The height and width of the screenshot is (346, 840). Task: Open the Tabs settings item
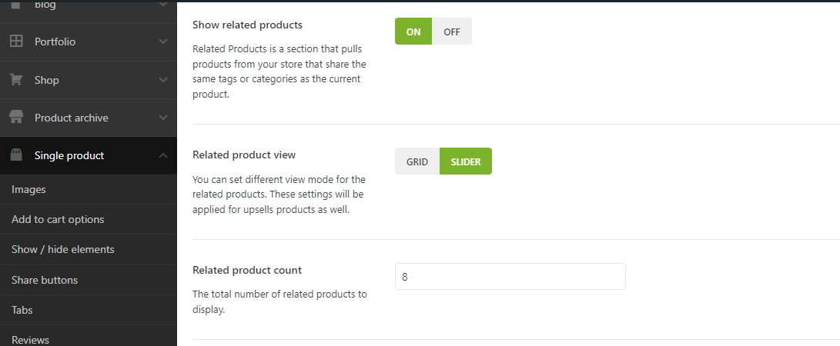[x=22, y=310]
